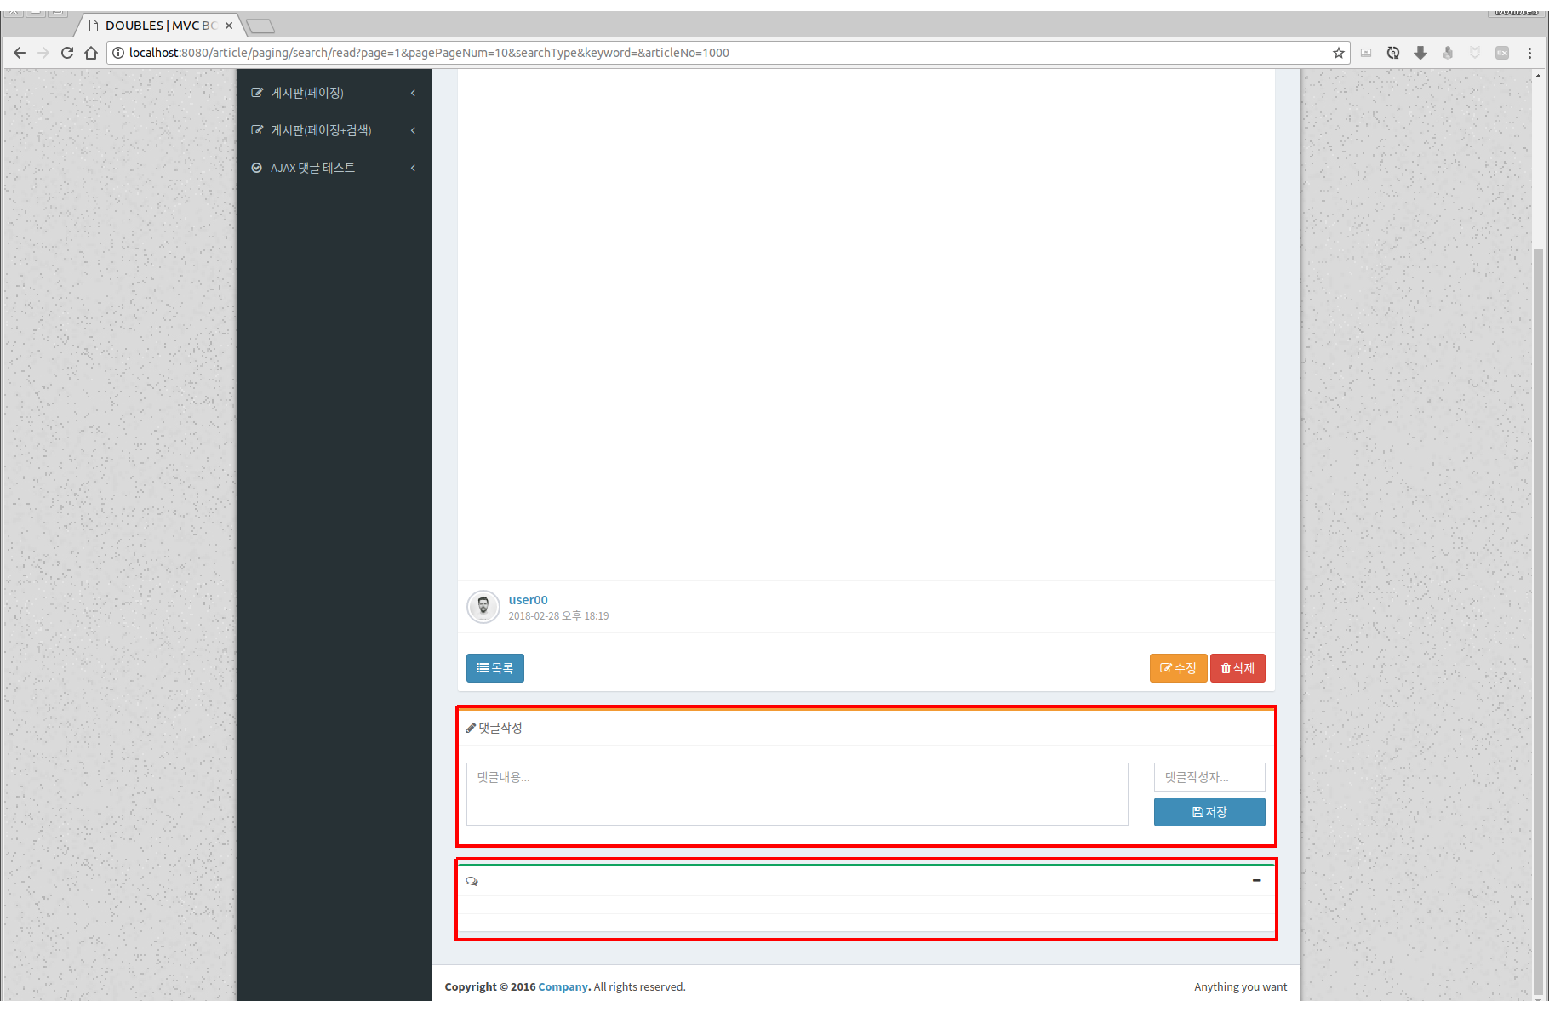Click the browser forward arrow

pos(43,53)
